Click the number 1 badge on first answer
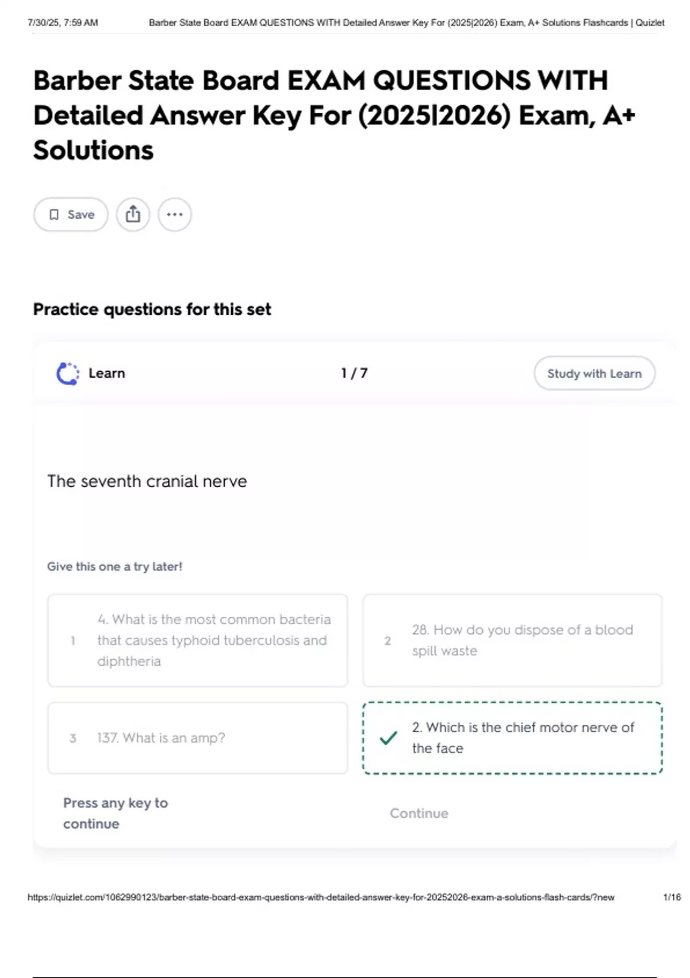The image size is (690, 978). point(73,640)
